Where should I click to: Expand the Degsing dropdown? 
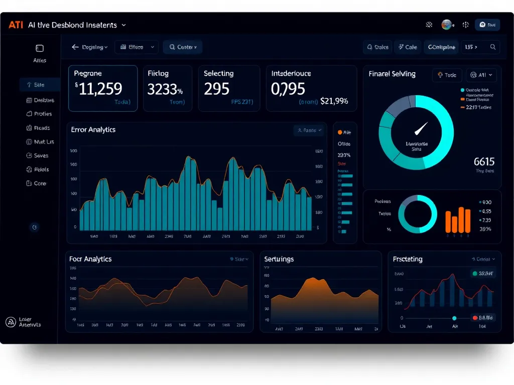(95, 47)
